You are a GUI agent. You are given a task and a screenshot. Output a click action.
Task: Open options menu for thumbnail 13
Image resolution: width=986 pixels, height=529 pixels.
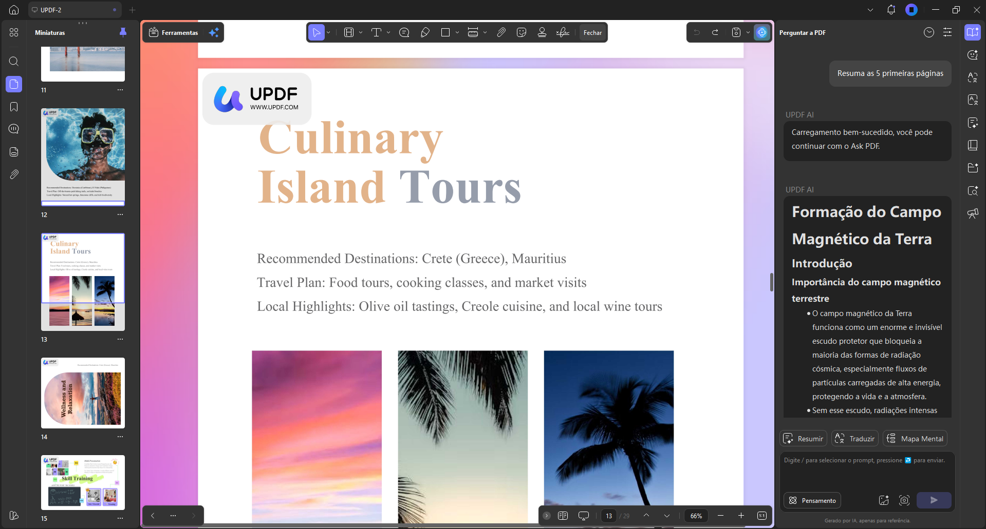120,339
